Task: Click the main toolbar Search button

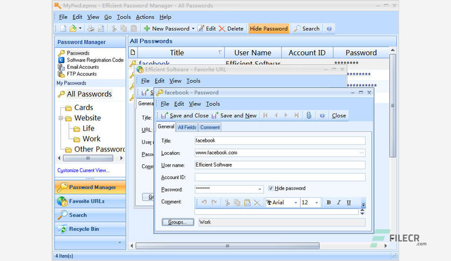Action: 307,29
